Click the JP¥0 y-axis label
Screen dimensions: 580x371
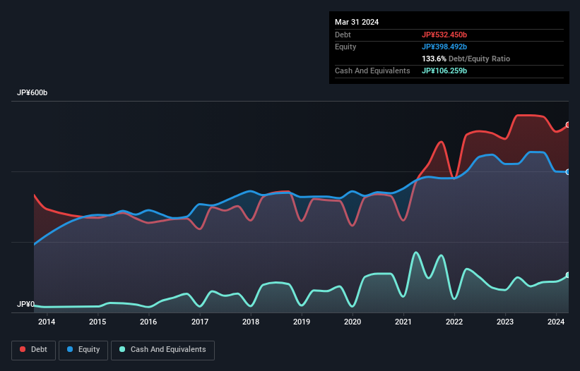[x=25, y=304]
